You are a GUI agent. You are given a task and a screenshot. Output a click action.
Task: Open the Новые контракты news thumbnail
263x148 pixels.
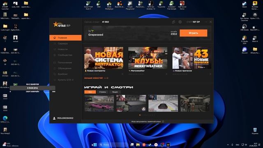point(104,58)
